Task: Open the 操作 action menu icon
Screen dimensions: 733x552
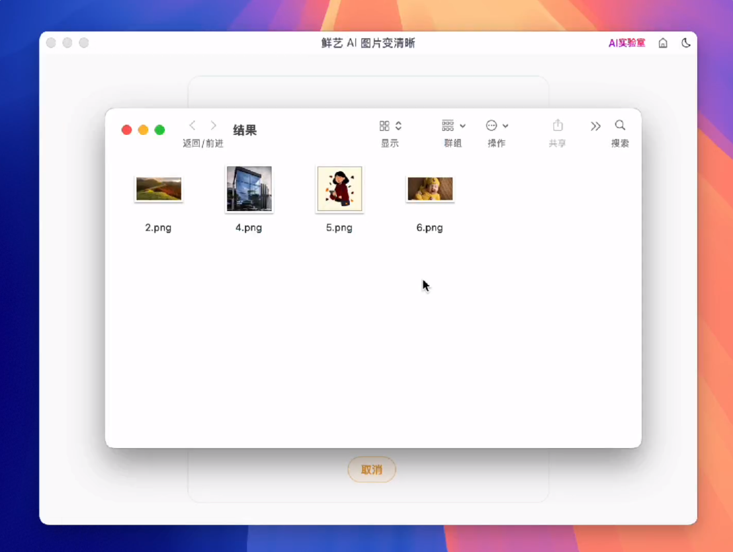Action: click(492, 126)
